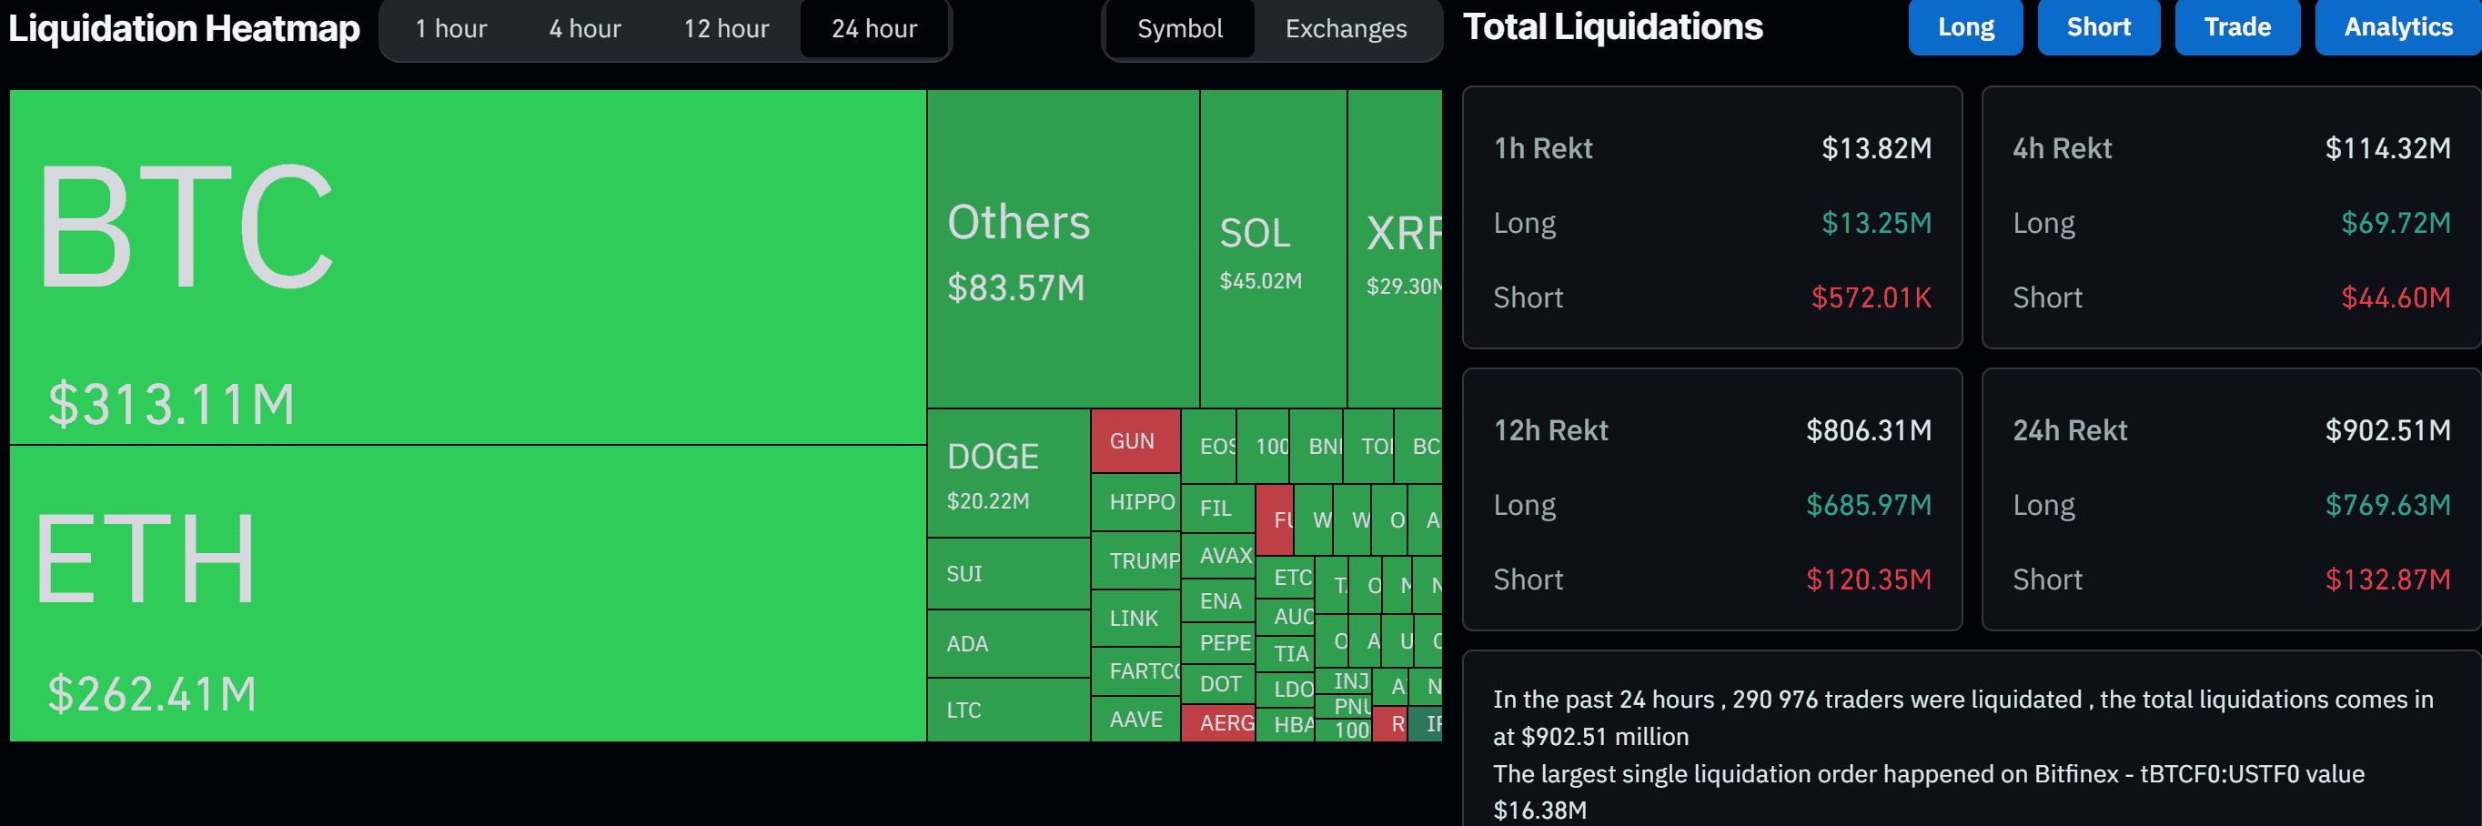Toggle the view to Symbol
This screenshot has width=2482, height=826.
coord(1177,30)
